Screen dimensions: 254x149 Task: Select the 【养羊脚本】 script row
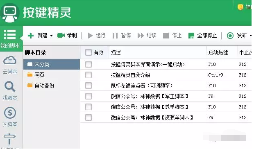(x=166, y=107)
